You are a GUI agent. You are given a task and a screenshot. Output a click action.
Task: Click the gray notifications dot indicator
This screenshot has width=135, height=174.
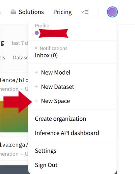point(36,48)
